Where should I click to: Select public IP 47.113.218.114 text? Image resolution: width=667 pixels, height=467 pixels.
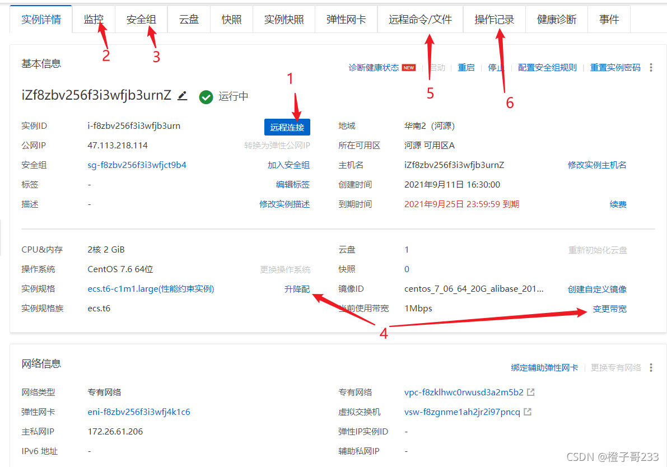tap(118, 146)
